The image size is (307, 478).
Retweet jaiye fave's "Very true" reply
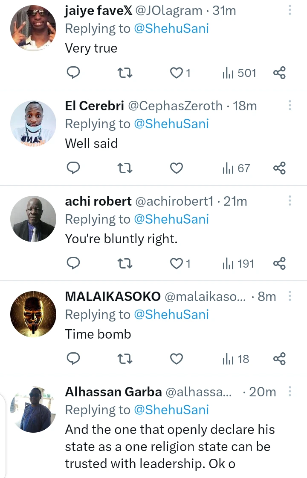tap(125, 73)
